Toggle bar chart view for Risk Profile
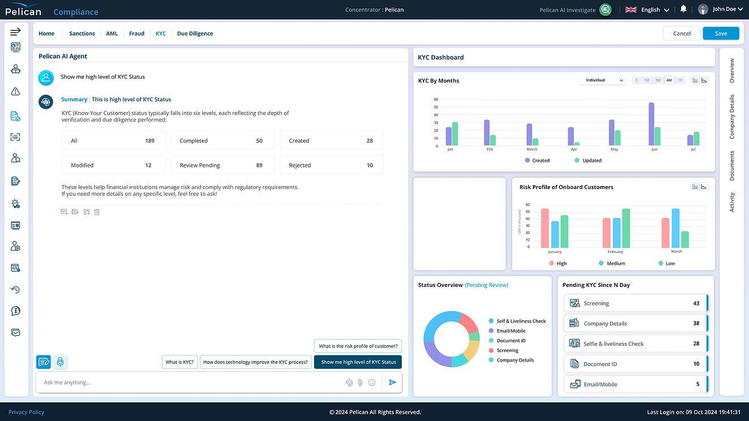The image size is (749, 421). pyautogui.click(x=695, y=187)
